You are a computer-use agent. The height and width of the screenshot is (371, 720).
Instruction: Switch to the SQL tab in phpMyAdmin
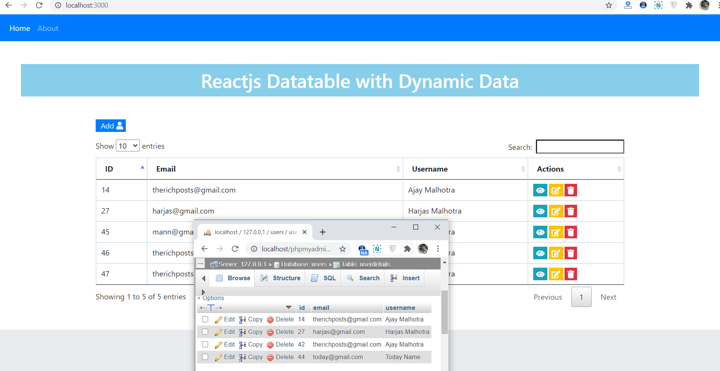[322, 278]
